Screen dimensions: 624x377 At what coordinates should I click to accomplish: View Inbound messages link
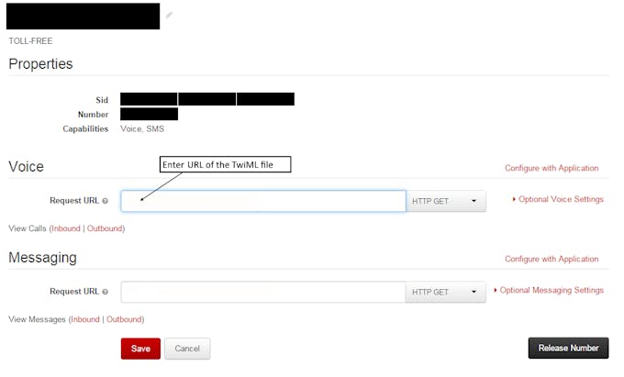[85, 319]
